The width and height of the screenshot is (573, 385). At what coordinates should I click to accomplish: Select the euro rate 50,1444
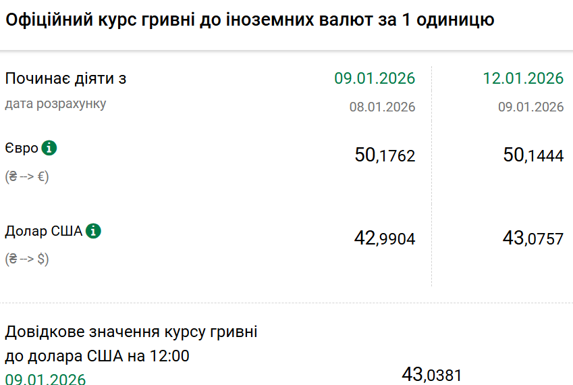533,155
